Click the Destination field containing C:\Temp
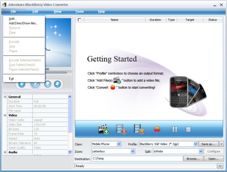The width and height of the screenshot is (227, 172). 137,159
